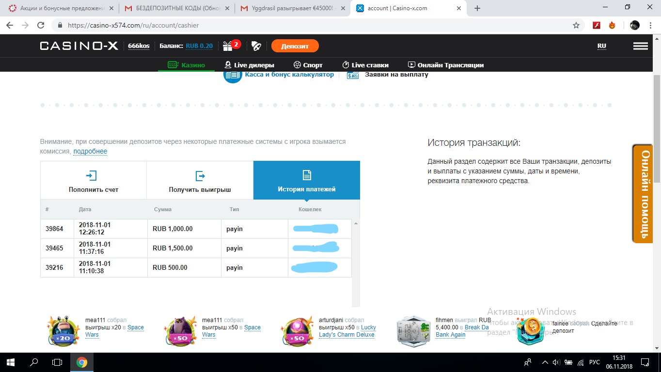
Task: Click the Flash extension icon
Action: coord(597,25)
